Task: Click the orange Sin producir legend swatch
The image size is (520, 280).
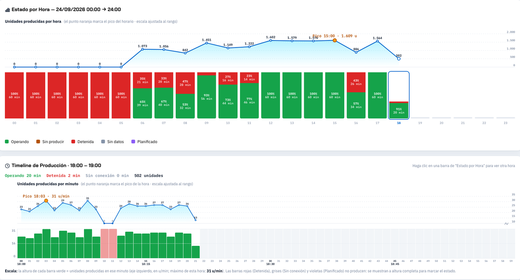Action: [x=38, y=141]
